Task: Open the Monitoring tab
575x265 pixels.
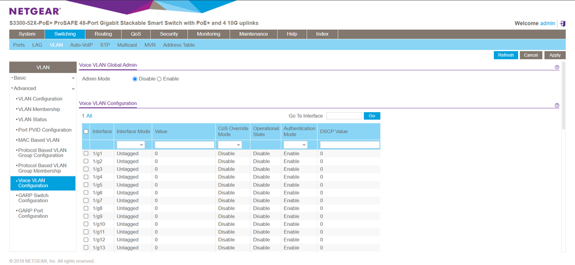Action: 209,34
